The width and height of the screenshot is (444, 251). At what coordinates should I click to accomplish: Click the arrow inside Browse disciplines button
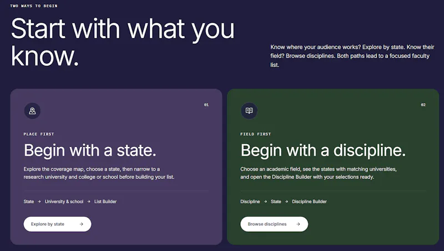(298, 224)
